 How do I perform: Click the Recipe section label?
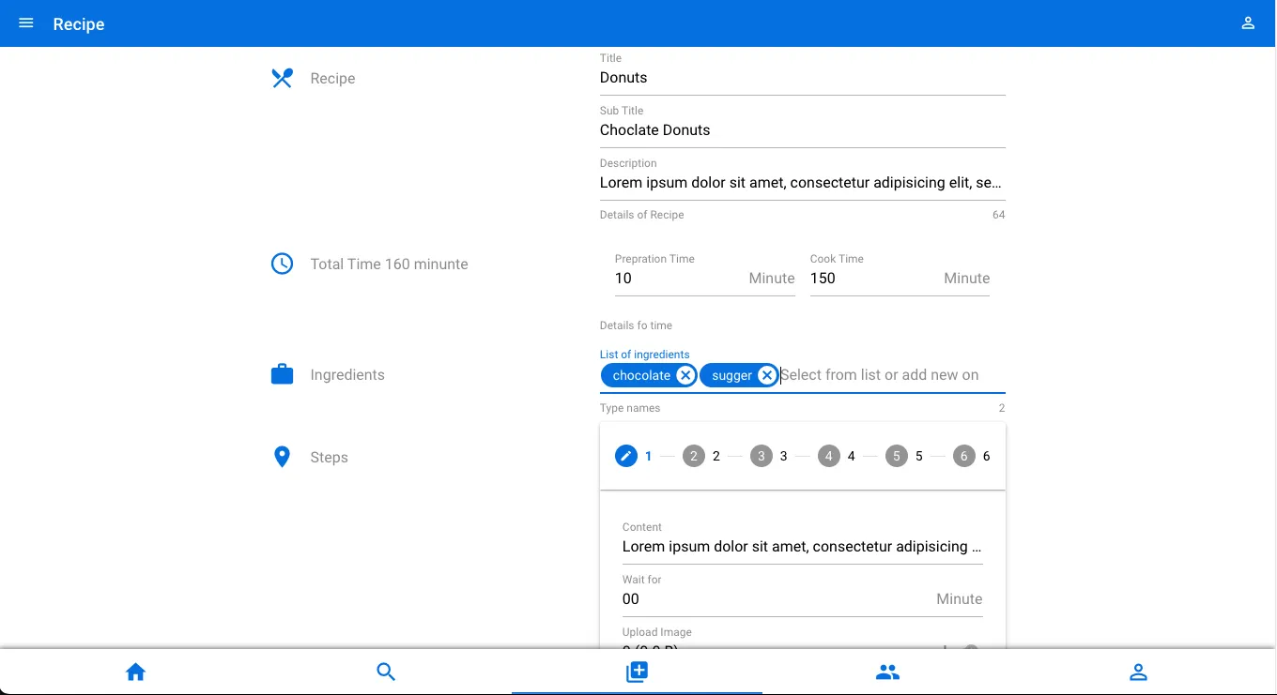(332, 79)
